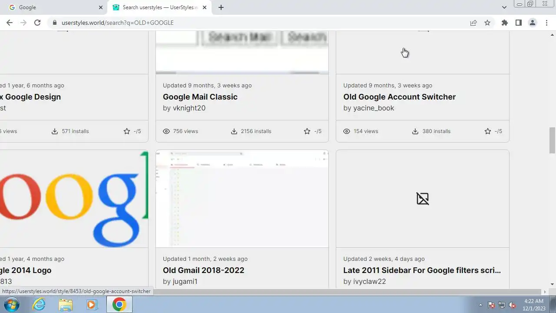Open the muted volume tray icon
556x313 pixels.
[513, 305]
